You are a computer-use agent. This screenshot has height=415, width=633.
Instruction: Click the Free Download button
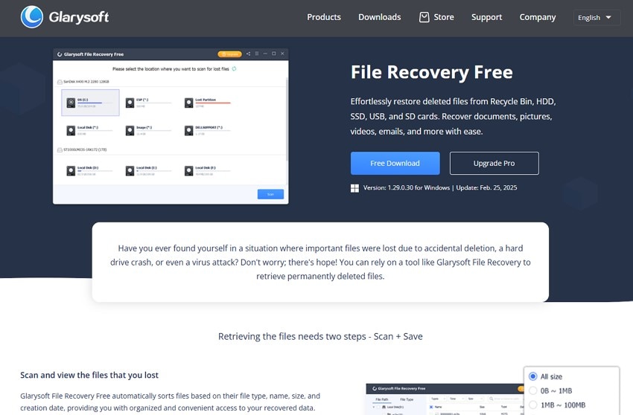point(395,164)
